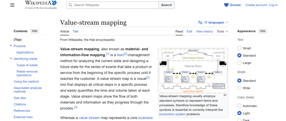Viewport: 286px width, 121px height.
Task: Click the Create account link
Action: point(256,5)
